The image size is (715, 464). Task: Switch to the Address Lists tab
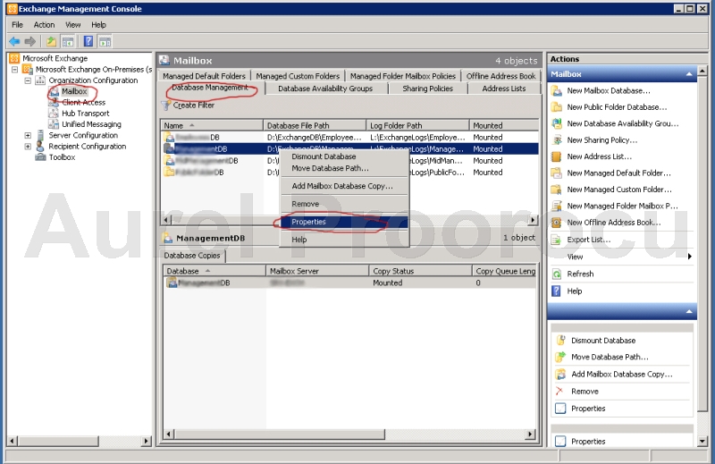(504, 89)
